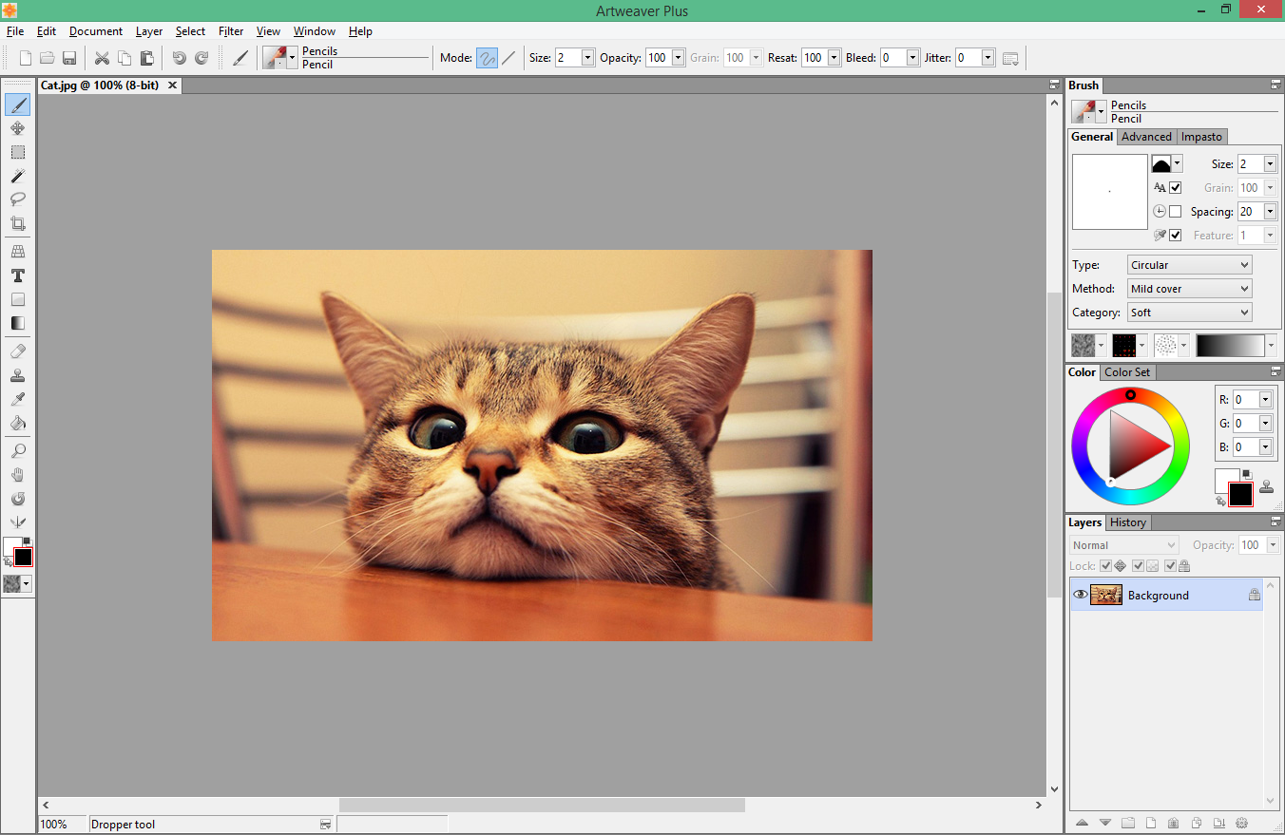The width and height of the screenshot is (1285, 835).
Task: Close the Cat.jpg document tab
Action: tap(172, 85)
